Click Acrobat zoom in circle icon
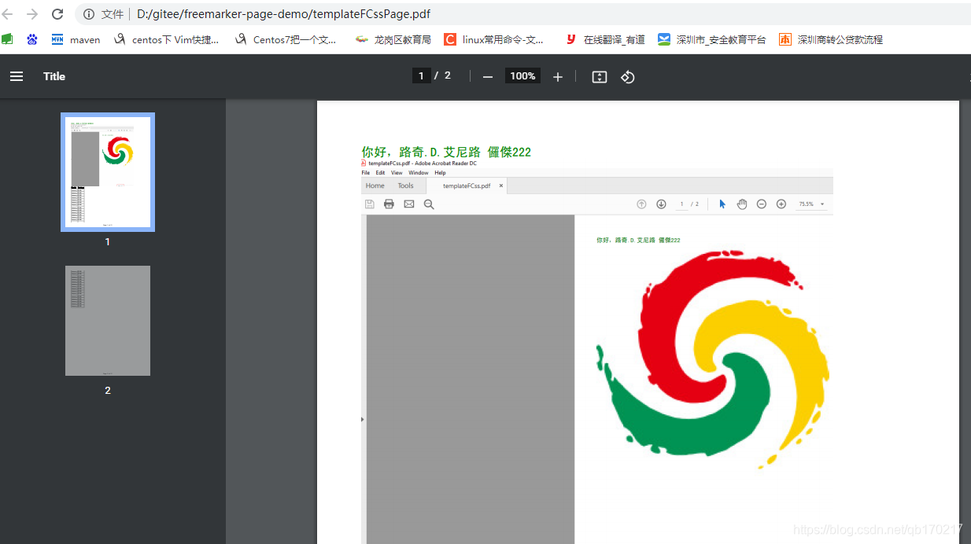 click(781, 204)
